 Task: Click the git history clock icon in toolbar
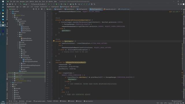point(92,4)
